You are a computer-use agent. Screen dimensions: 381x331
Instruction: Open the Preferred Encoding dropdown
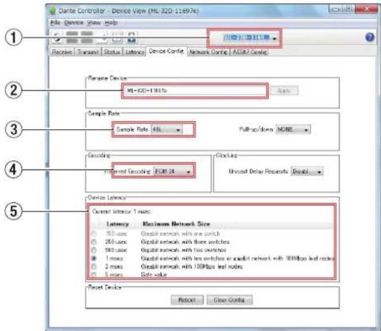click(172, 172)
